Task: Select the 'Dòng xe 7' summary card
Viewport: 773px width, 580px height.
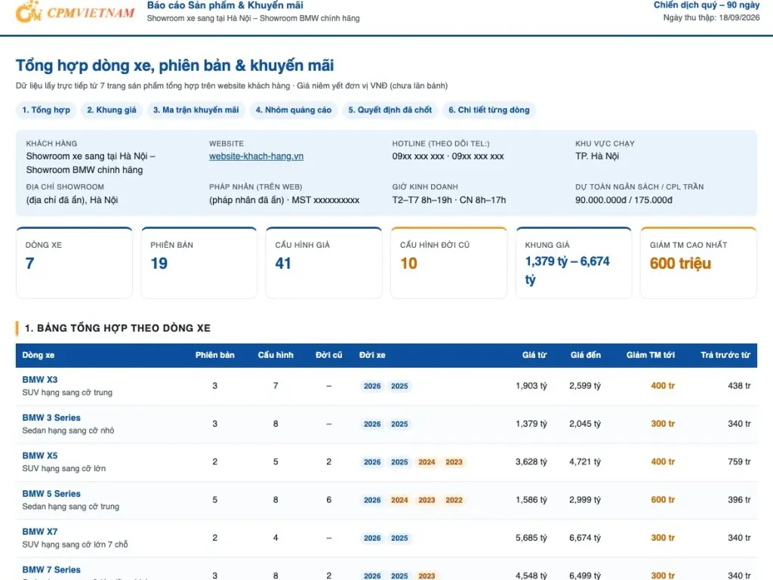Action: tap(75, 263)
